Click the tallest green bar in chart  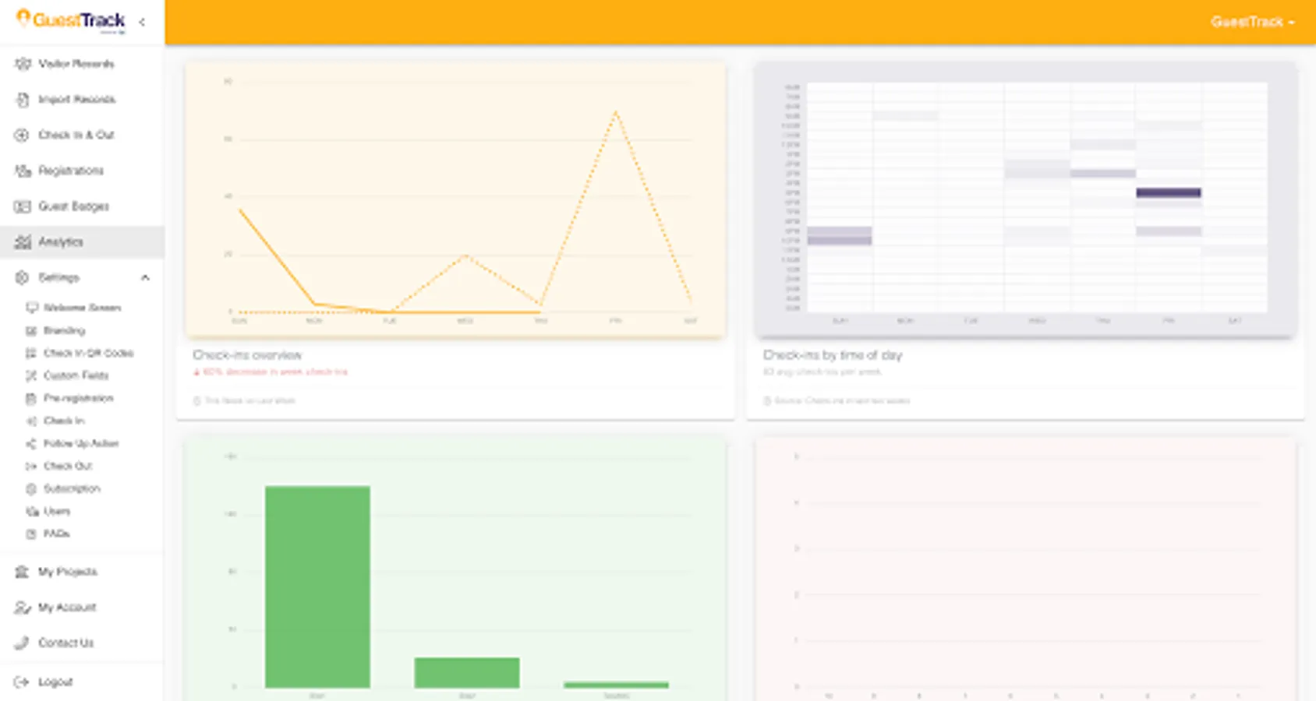[x=317, y=587]
